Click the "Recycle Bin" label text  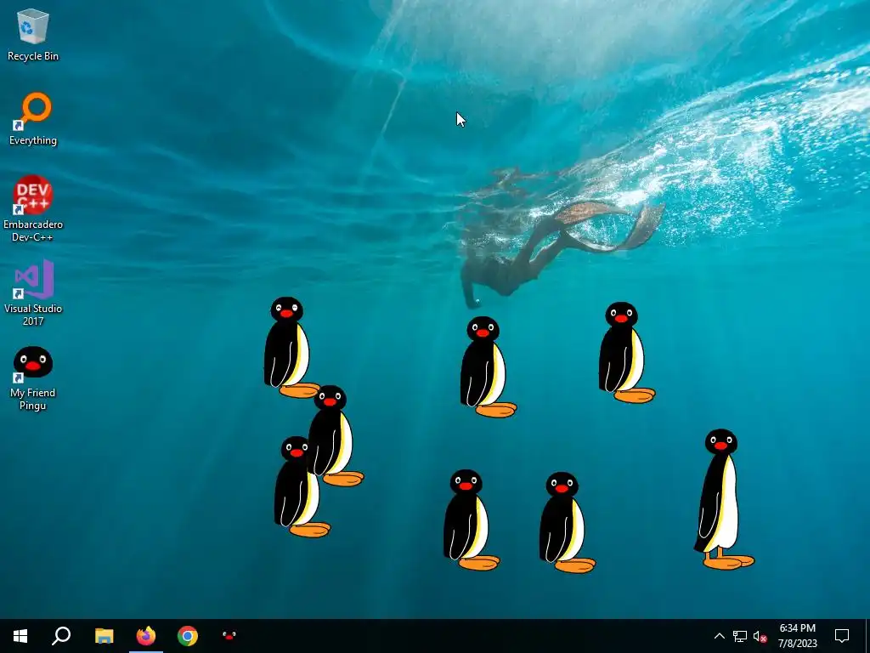pos(33,56)
